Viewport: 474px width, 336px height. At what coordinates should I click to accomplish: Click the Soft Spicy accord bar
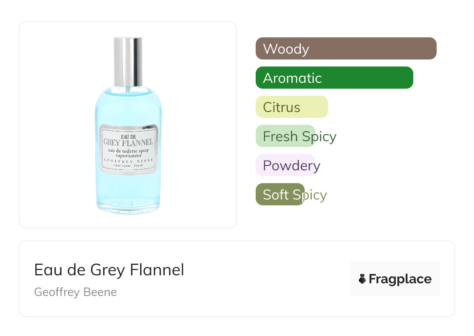[280, 194]
